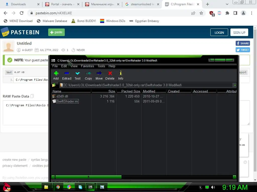Switch to the Маленькие игры tab
Screen dimensions: 257x192
click(x=102, y=4)
